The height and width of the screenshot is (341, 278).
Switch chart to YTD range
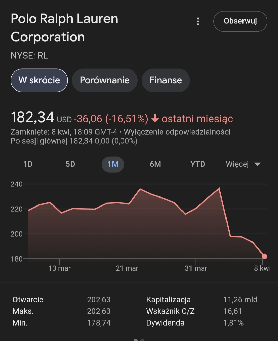pos(198,164)
